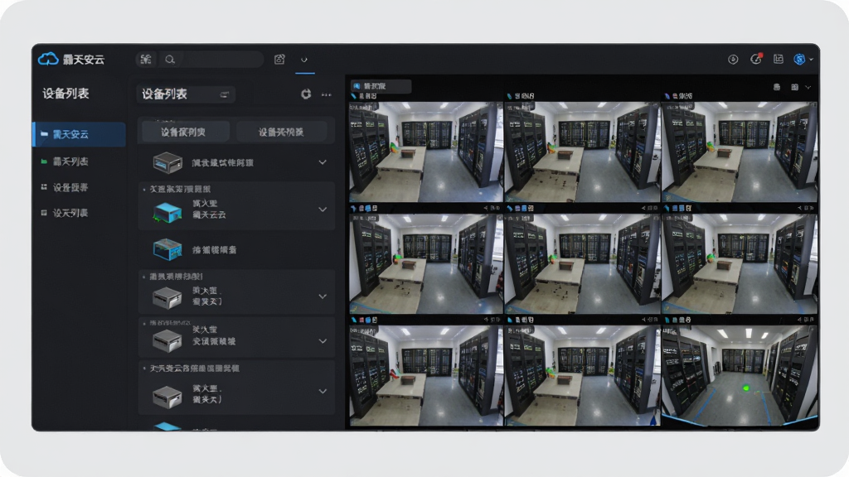This screenshot has width=849, height=477.
Task: Expand the middle gray device row's chevron
Action: [x=323, y=340]
